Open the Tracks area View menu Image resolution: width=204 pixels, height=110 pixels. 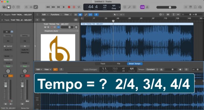coord(68,15)
